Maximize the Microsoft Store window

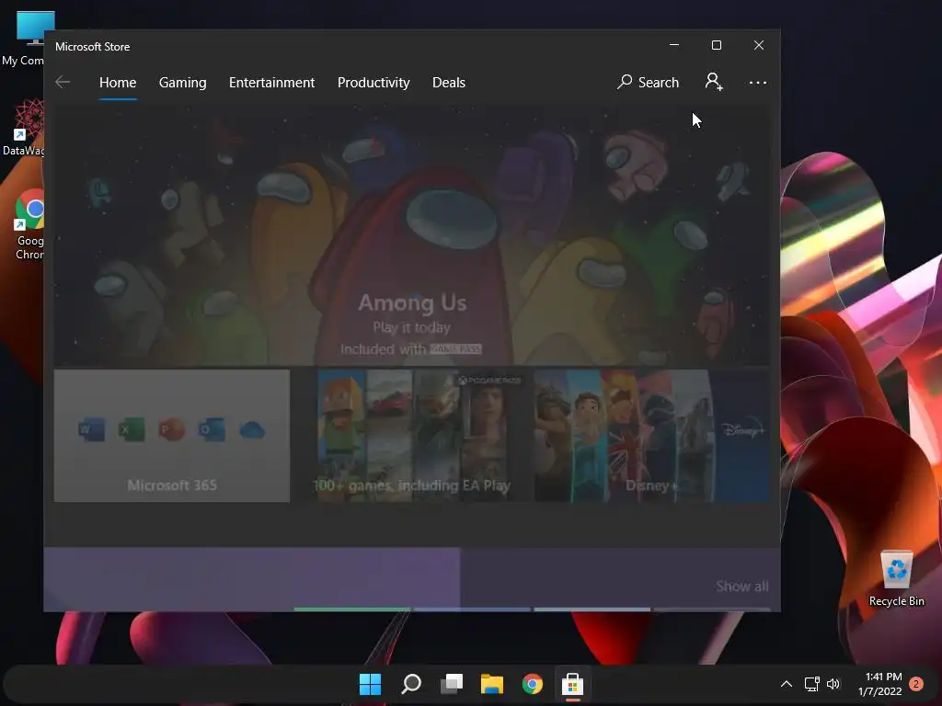tap(716, 45)
